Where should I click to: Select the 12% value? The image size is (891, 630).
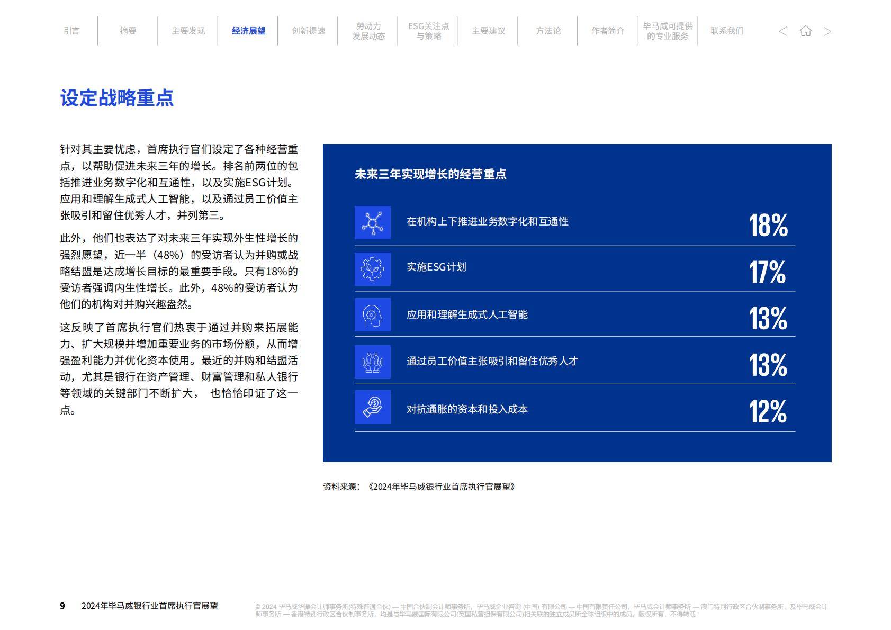tap(768, 411)
